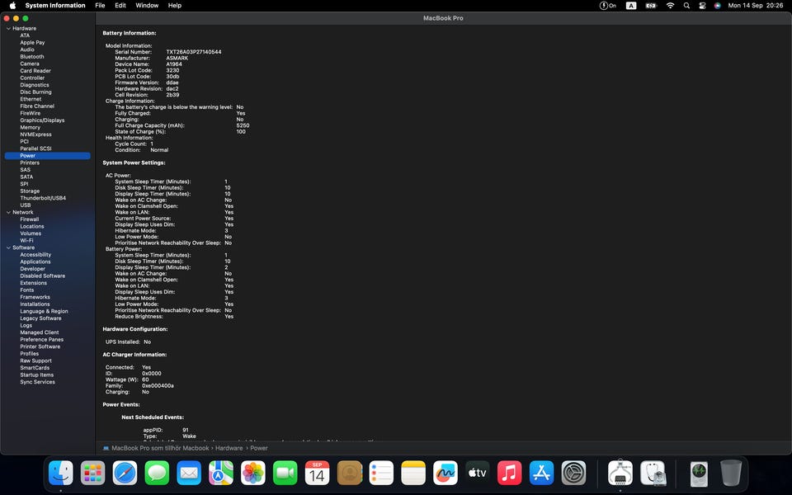Select Card Reader in the sidebar

tap(35, 71)
